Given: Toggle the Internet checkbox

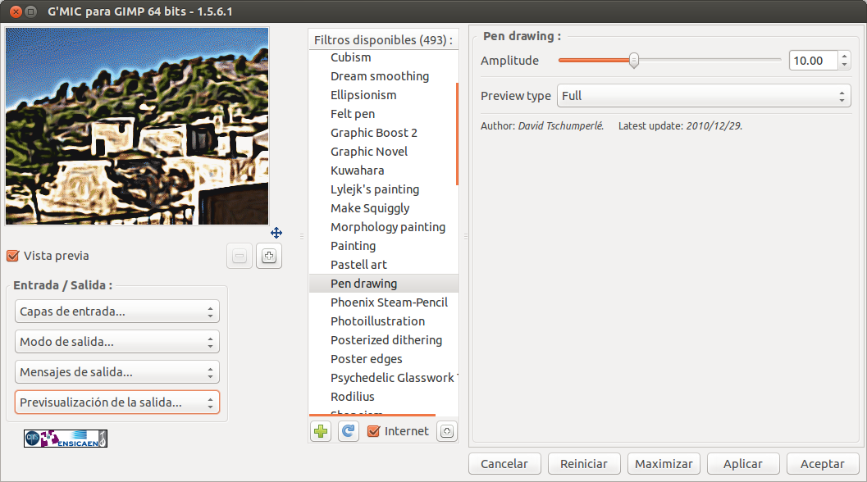Looking at the screenshot, I should [374, 431].
